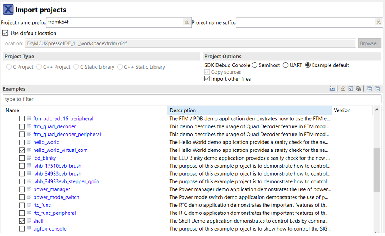This screenshot has width=385, height=236.
Task: Select the UART debug console option
Action: coord(286,65)
